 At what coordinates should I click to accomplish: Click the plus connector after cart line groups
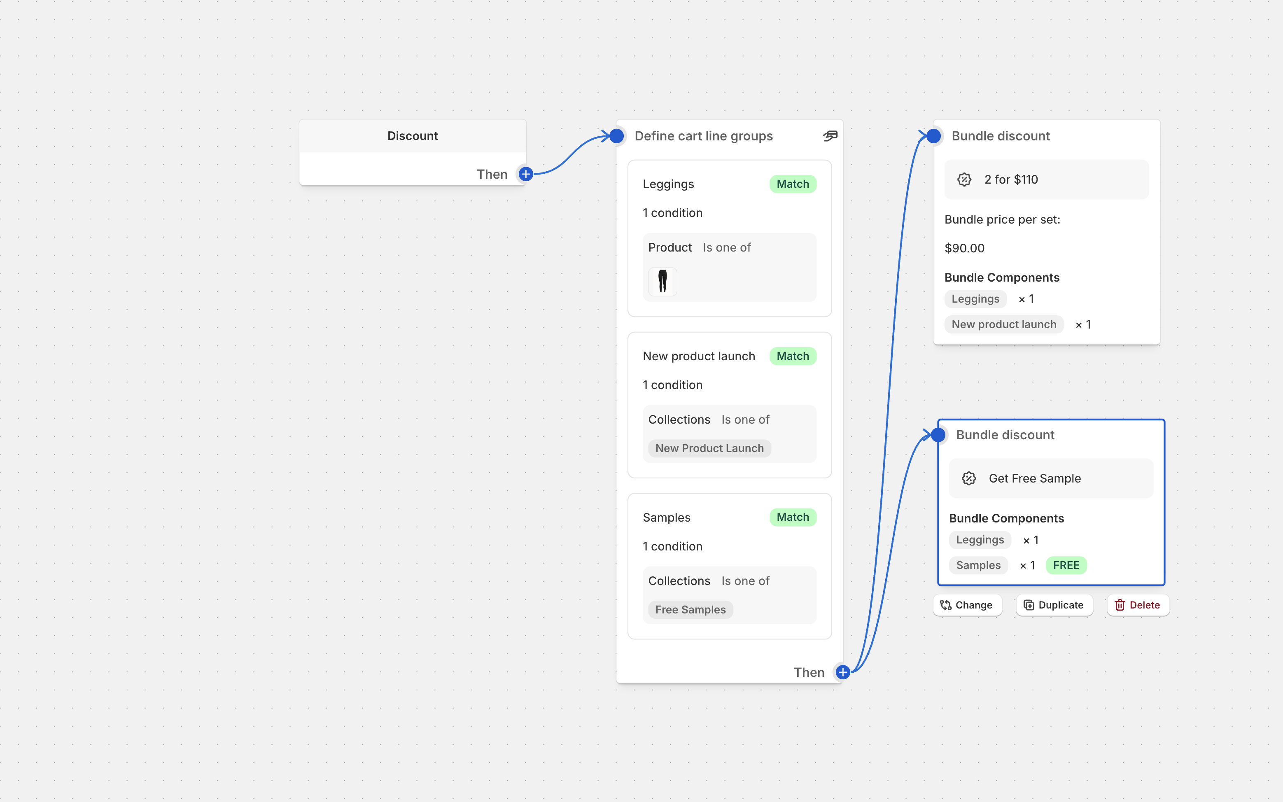click(842, 672)
